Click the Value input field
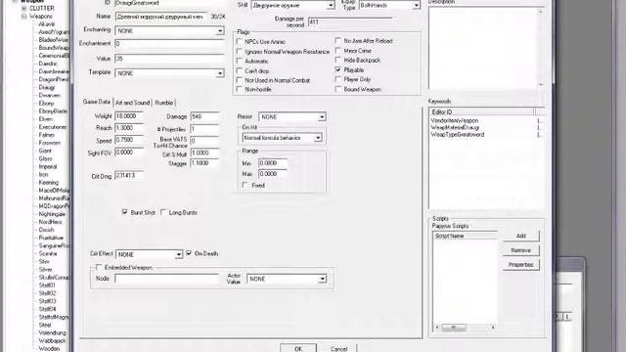The width and height of the screenshot is (626, 352). (x=169, y=59)
